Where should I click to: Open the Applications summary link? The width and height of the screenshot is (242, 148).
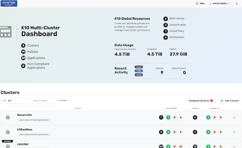pos(36,58)
